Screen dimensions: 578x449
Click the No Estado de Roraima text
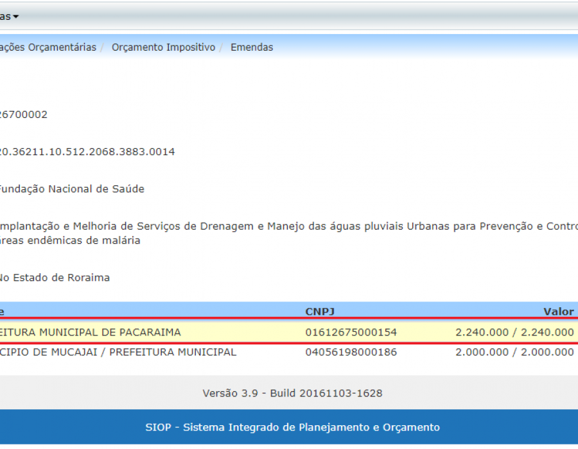point(55,278)
